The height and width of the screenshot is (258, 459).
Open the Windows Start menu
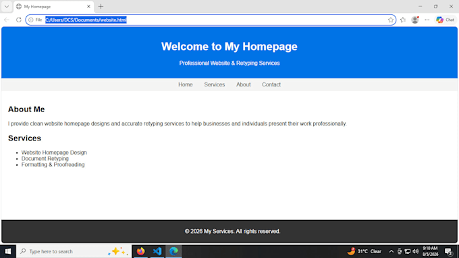point(8,251)
